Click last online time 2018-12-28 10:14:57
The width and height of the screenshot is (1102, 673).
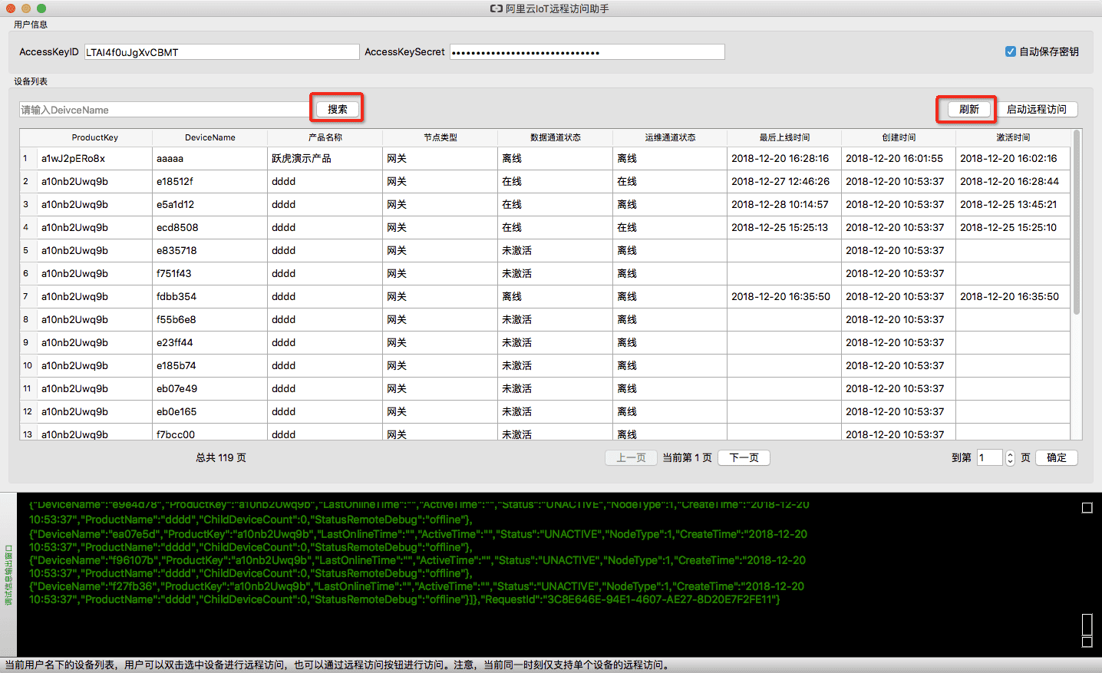click(x=784, y=204)
